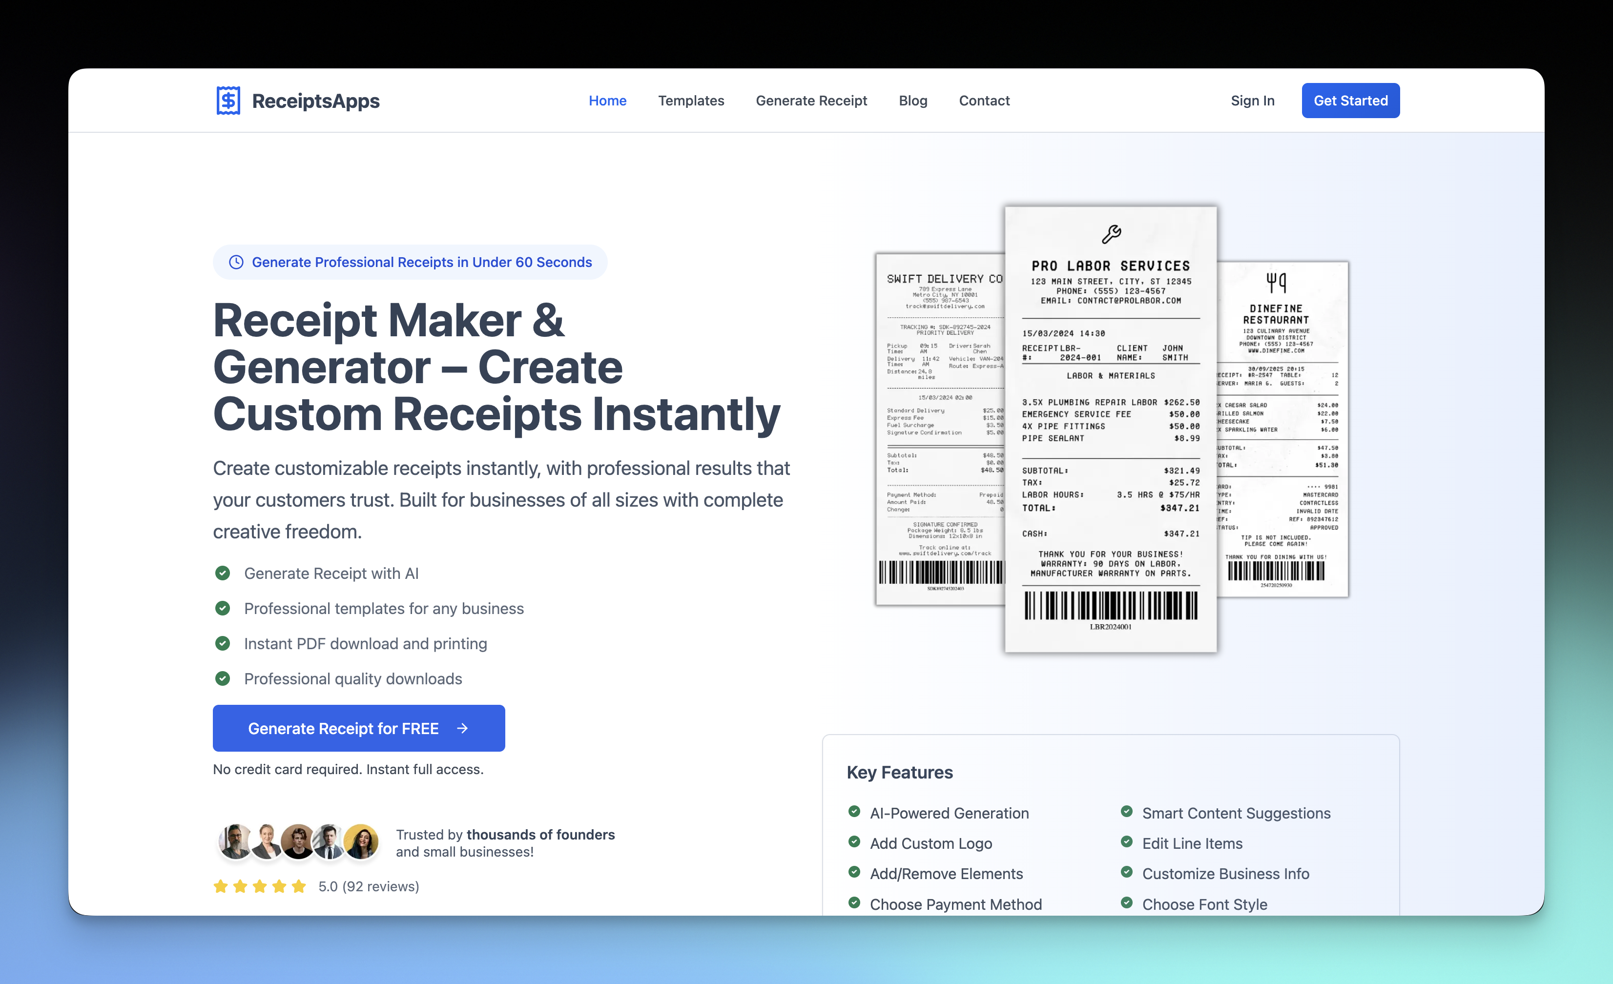
Task: Click the wrench icon on Pro Labor receipt
Action: pos(1111,234)
